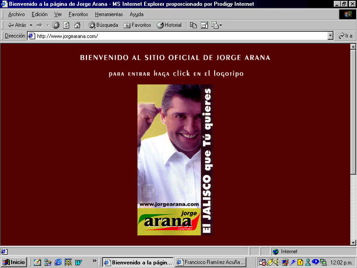Open the forward arrow's dropdown
The image size is (357, 268).
pyautogui.click(x=48, y=25)
